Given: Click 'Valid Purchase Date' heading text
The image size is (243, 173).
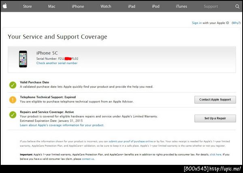Looking at the screenshot, I should (x=34, y=82).
